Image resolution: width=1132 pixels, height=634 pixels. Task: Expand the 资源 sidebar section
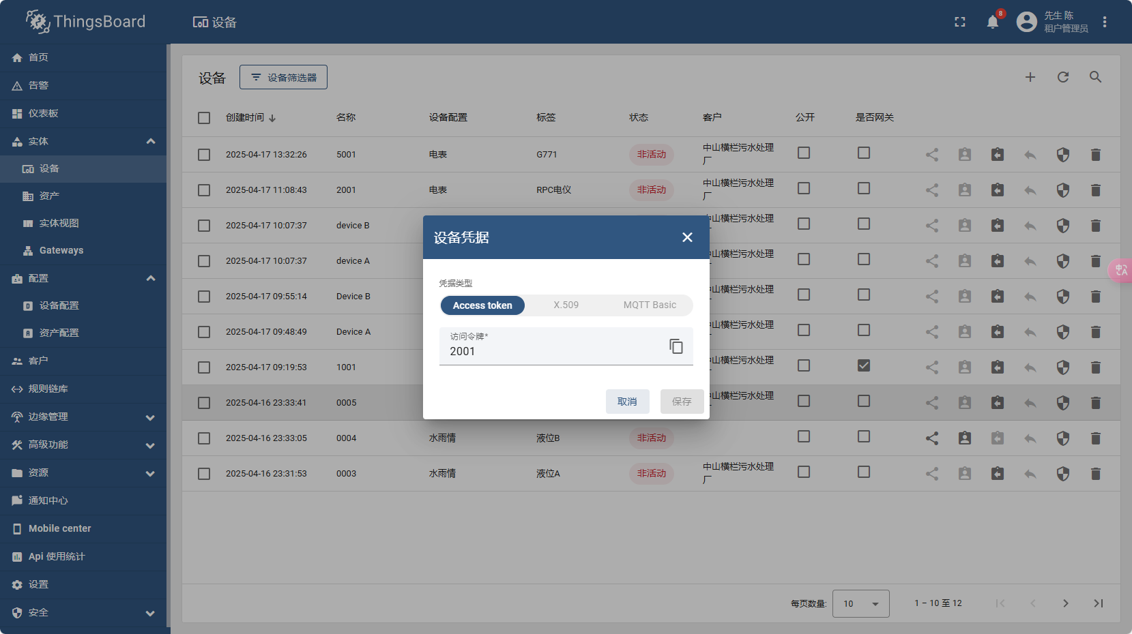tap(150, 473)
